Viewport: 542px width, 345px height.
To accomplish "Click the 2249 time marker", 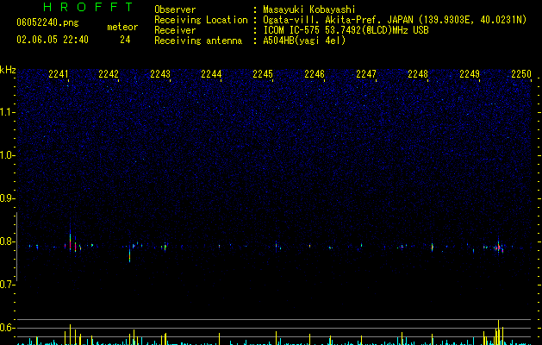I will coord(470,74).
